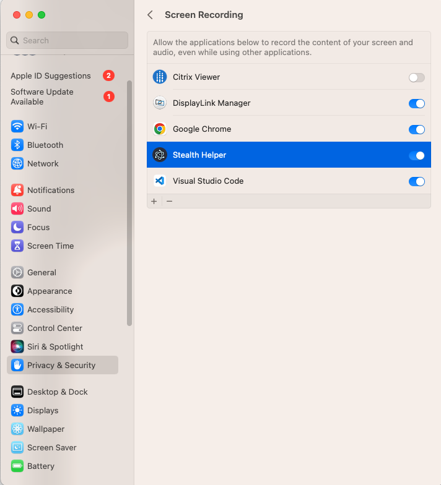Screen dimensions: 441x485
Task: Click the Network globe icon
Action: [x=17, y=163]
